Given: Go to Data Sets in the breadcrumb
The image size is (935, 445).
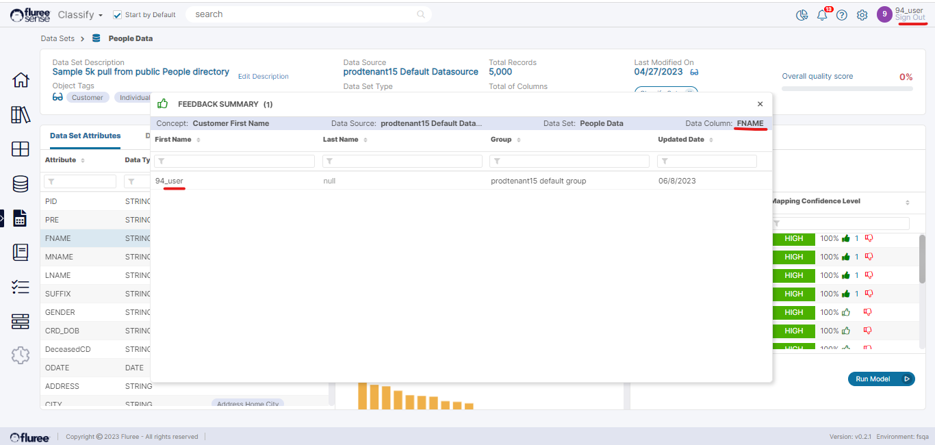Looking at the screenshot, I should click(57, 38).
